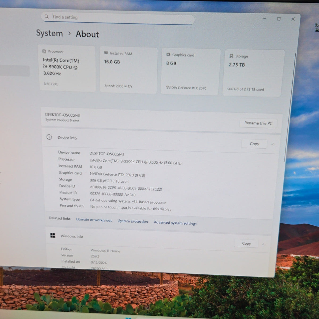Viewport: 319px width, 319px height.
Task: Click the Installed RAM icon
Action: [x=106, y=53]
